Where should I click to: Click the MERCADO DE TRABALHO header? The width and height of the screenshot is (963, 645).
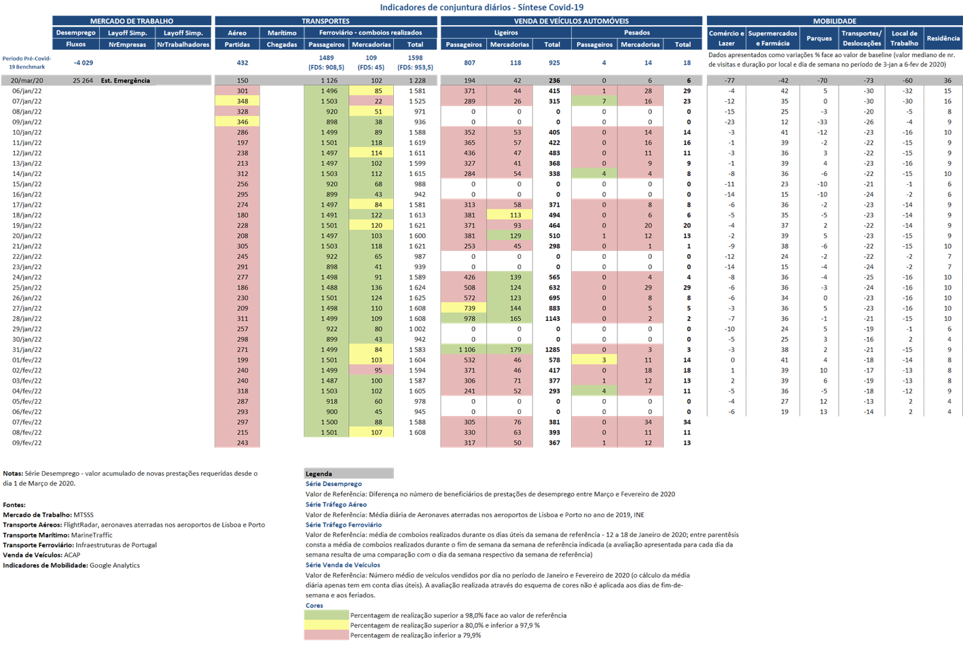pos(132,21)
